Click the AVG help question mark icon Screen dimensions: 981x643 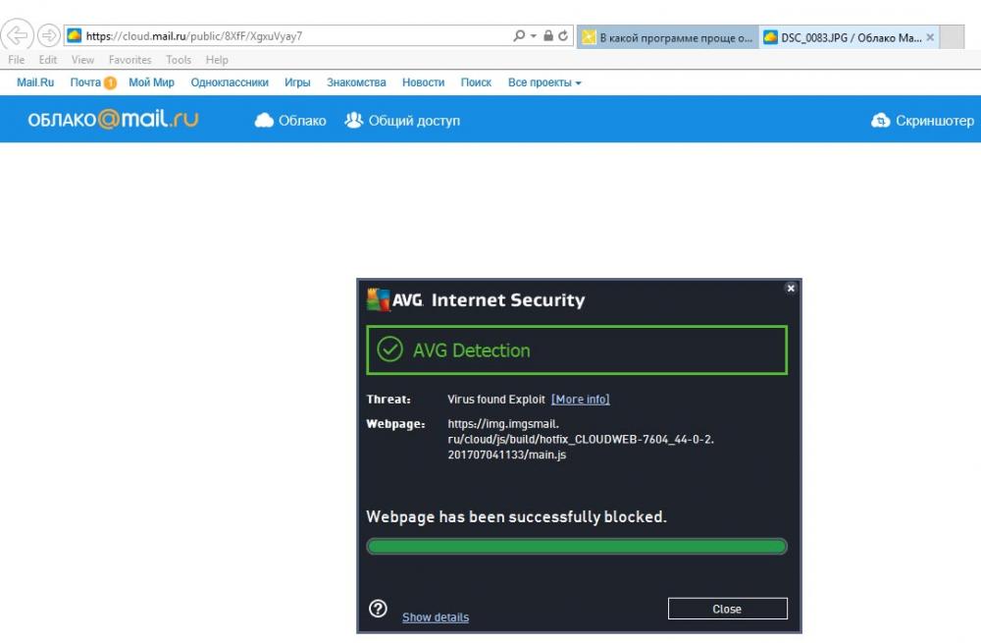[378, 609]
